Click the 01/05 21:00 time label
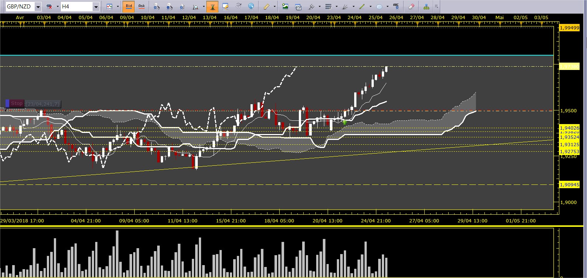The width and height of the screenshot is (587, 278). [x=521, y=221]
